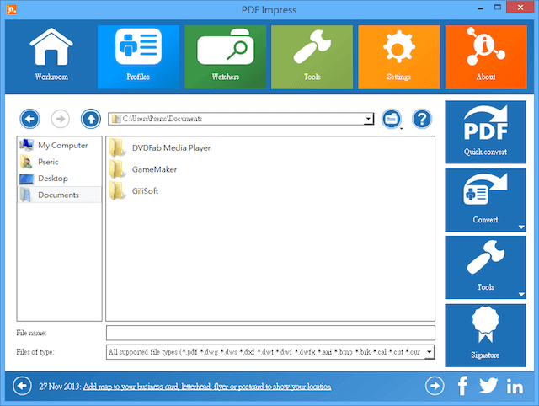Maximize the PDF Impress window
539x406 pixels.
[x=498, y=8]
